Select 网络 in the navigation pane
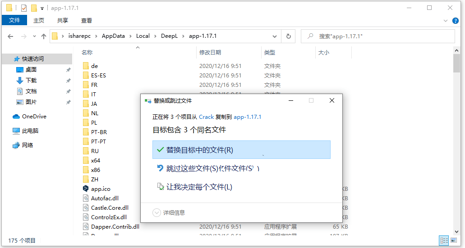465x248 pixels. pos(27,145)
